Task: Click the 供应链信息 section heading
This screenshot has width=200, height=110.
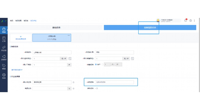Action: pyautogui.click(x=15, y=77)
